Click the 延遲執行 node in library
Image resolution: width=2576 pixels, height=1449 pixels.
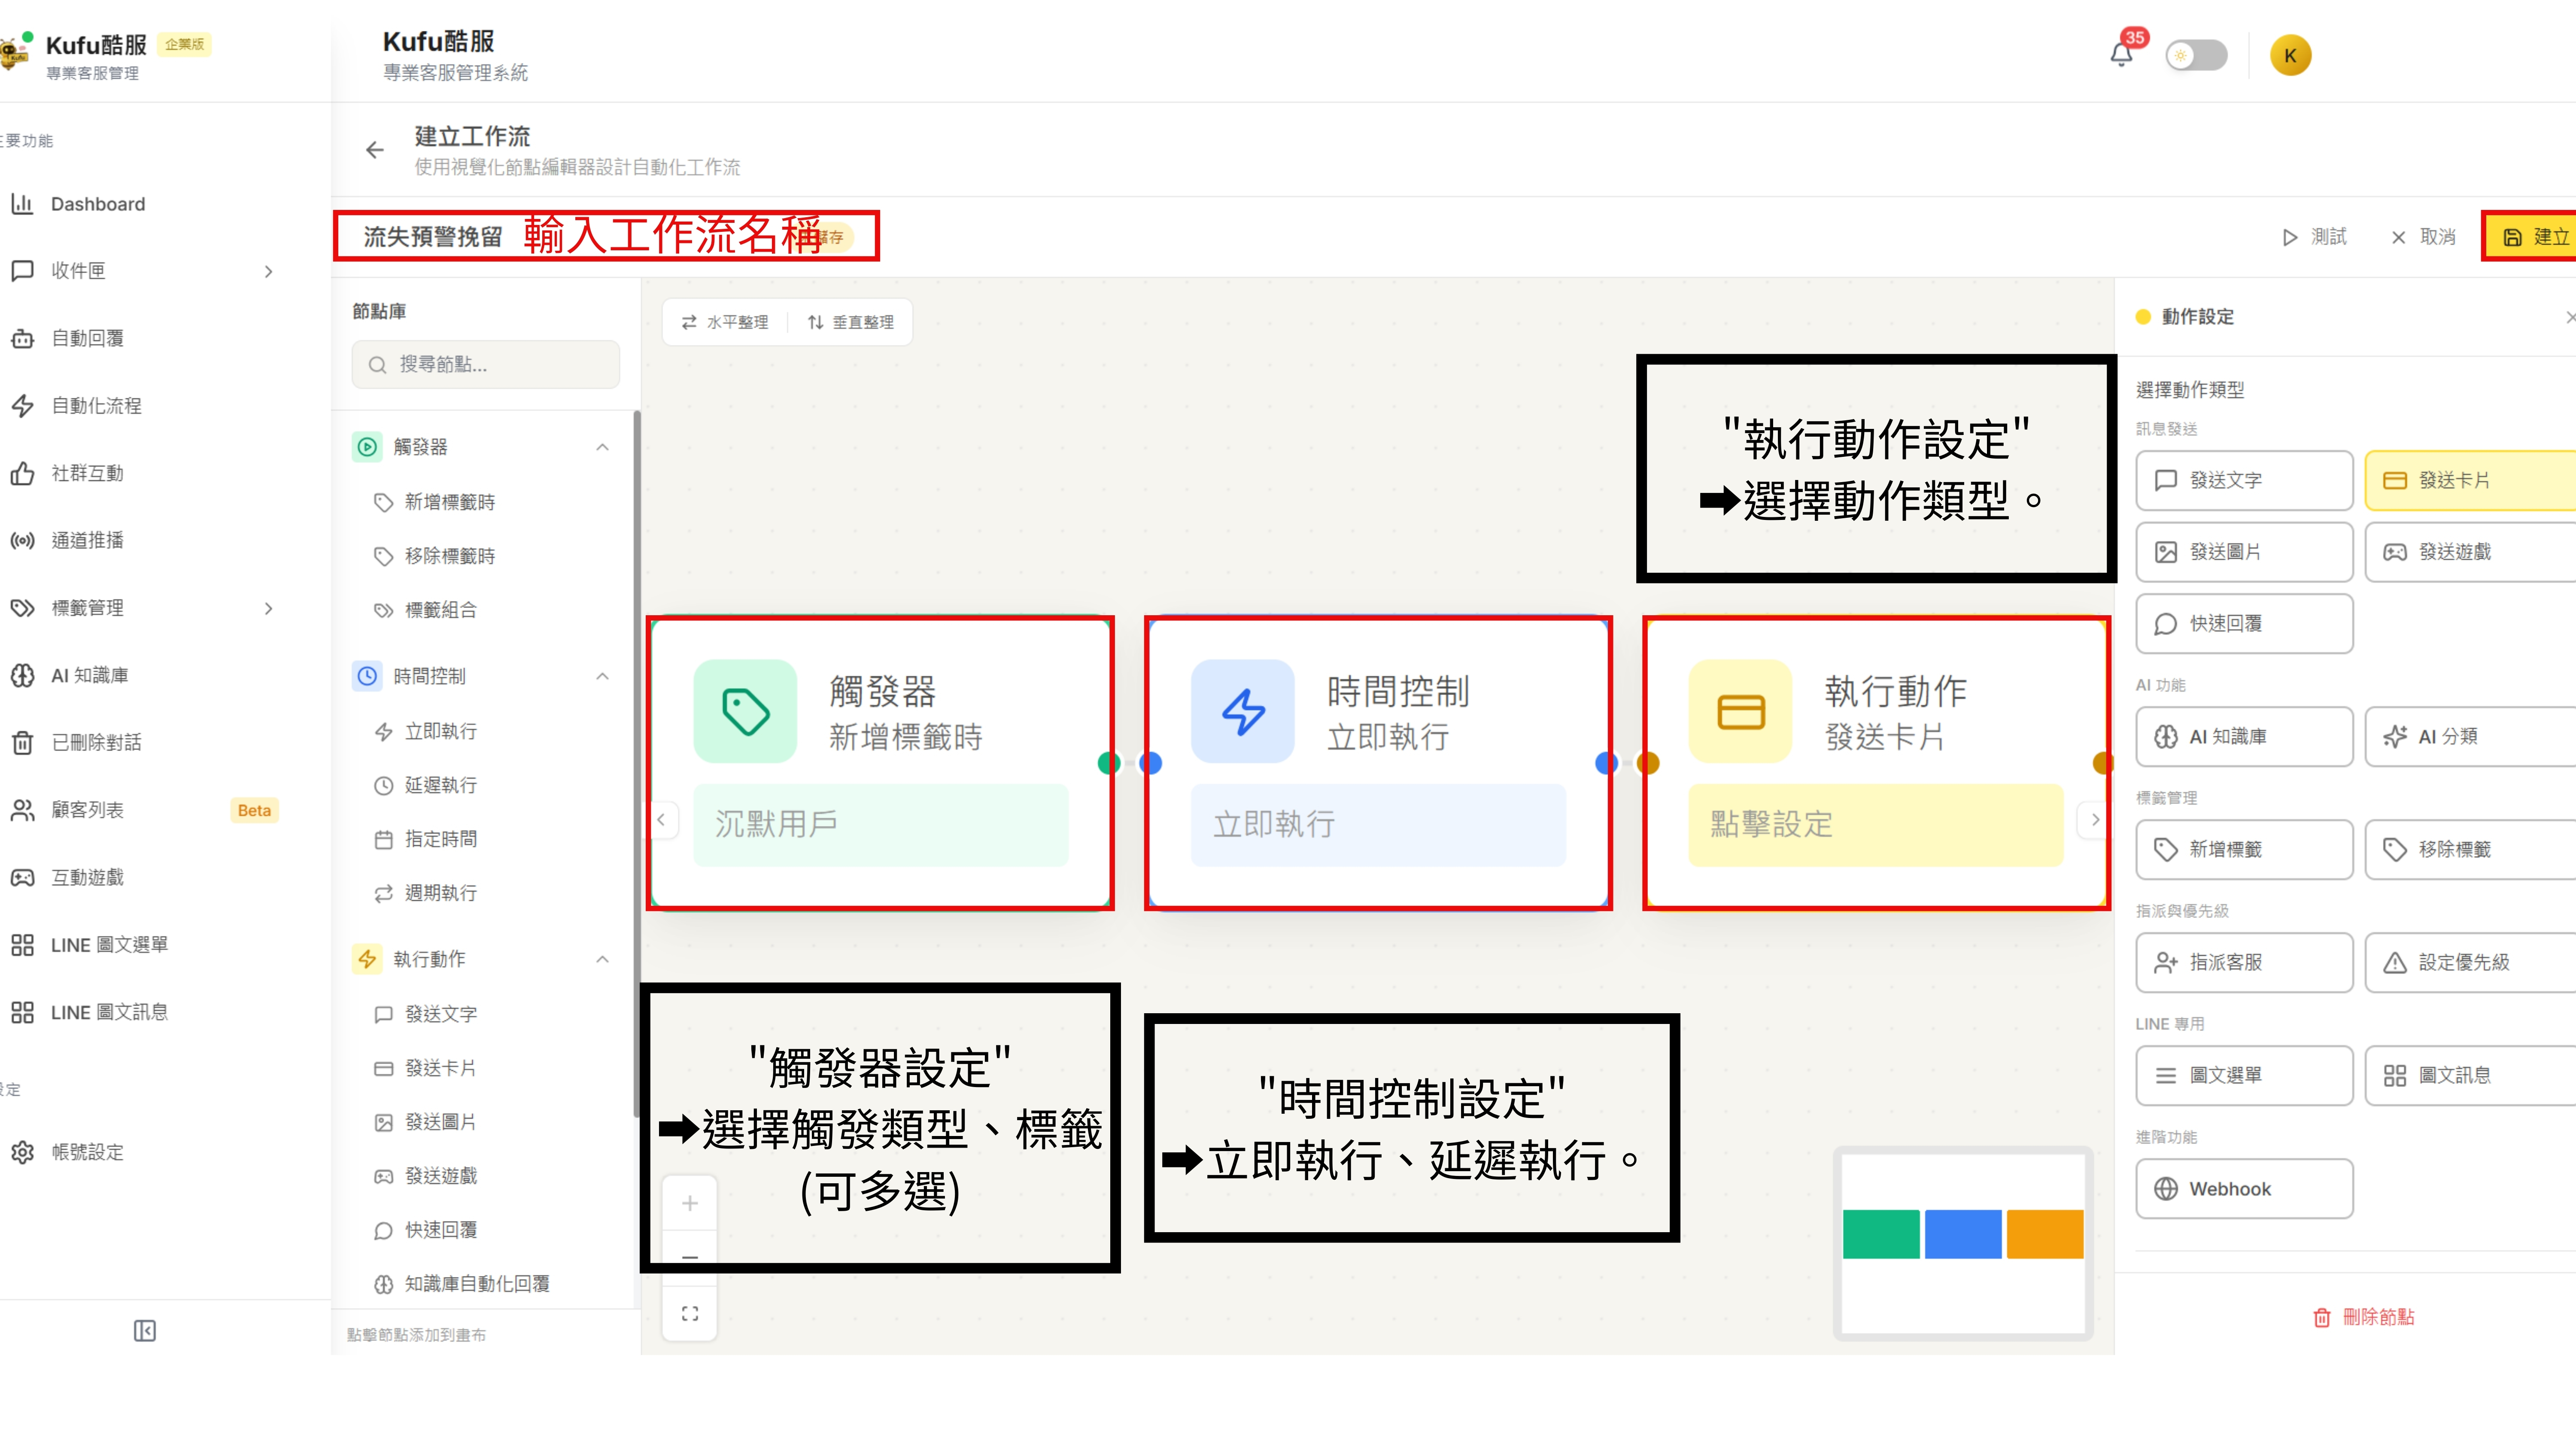tap(440, 785)
